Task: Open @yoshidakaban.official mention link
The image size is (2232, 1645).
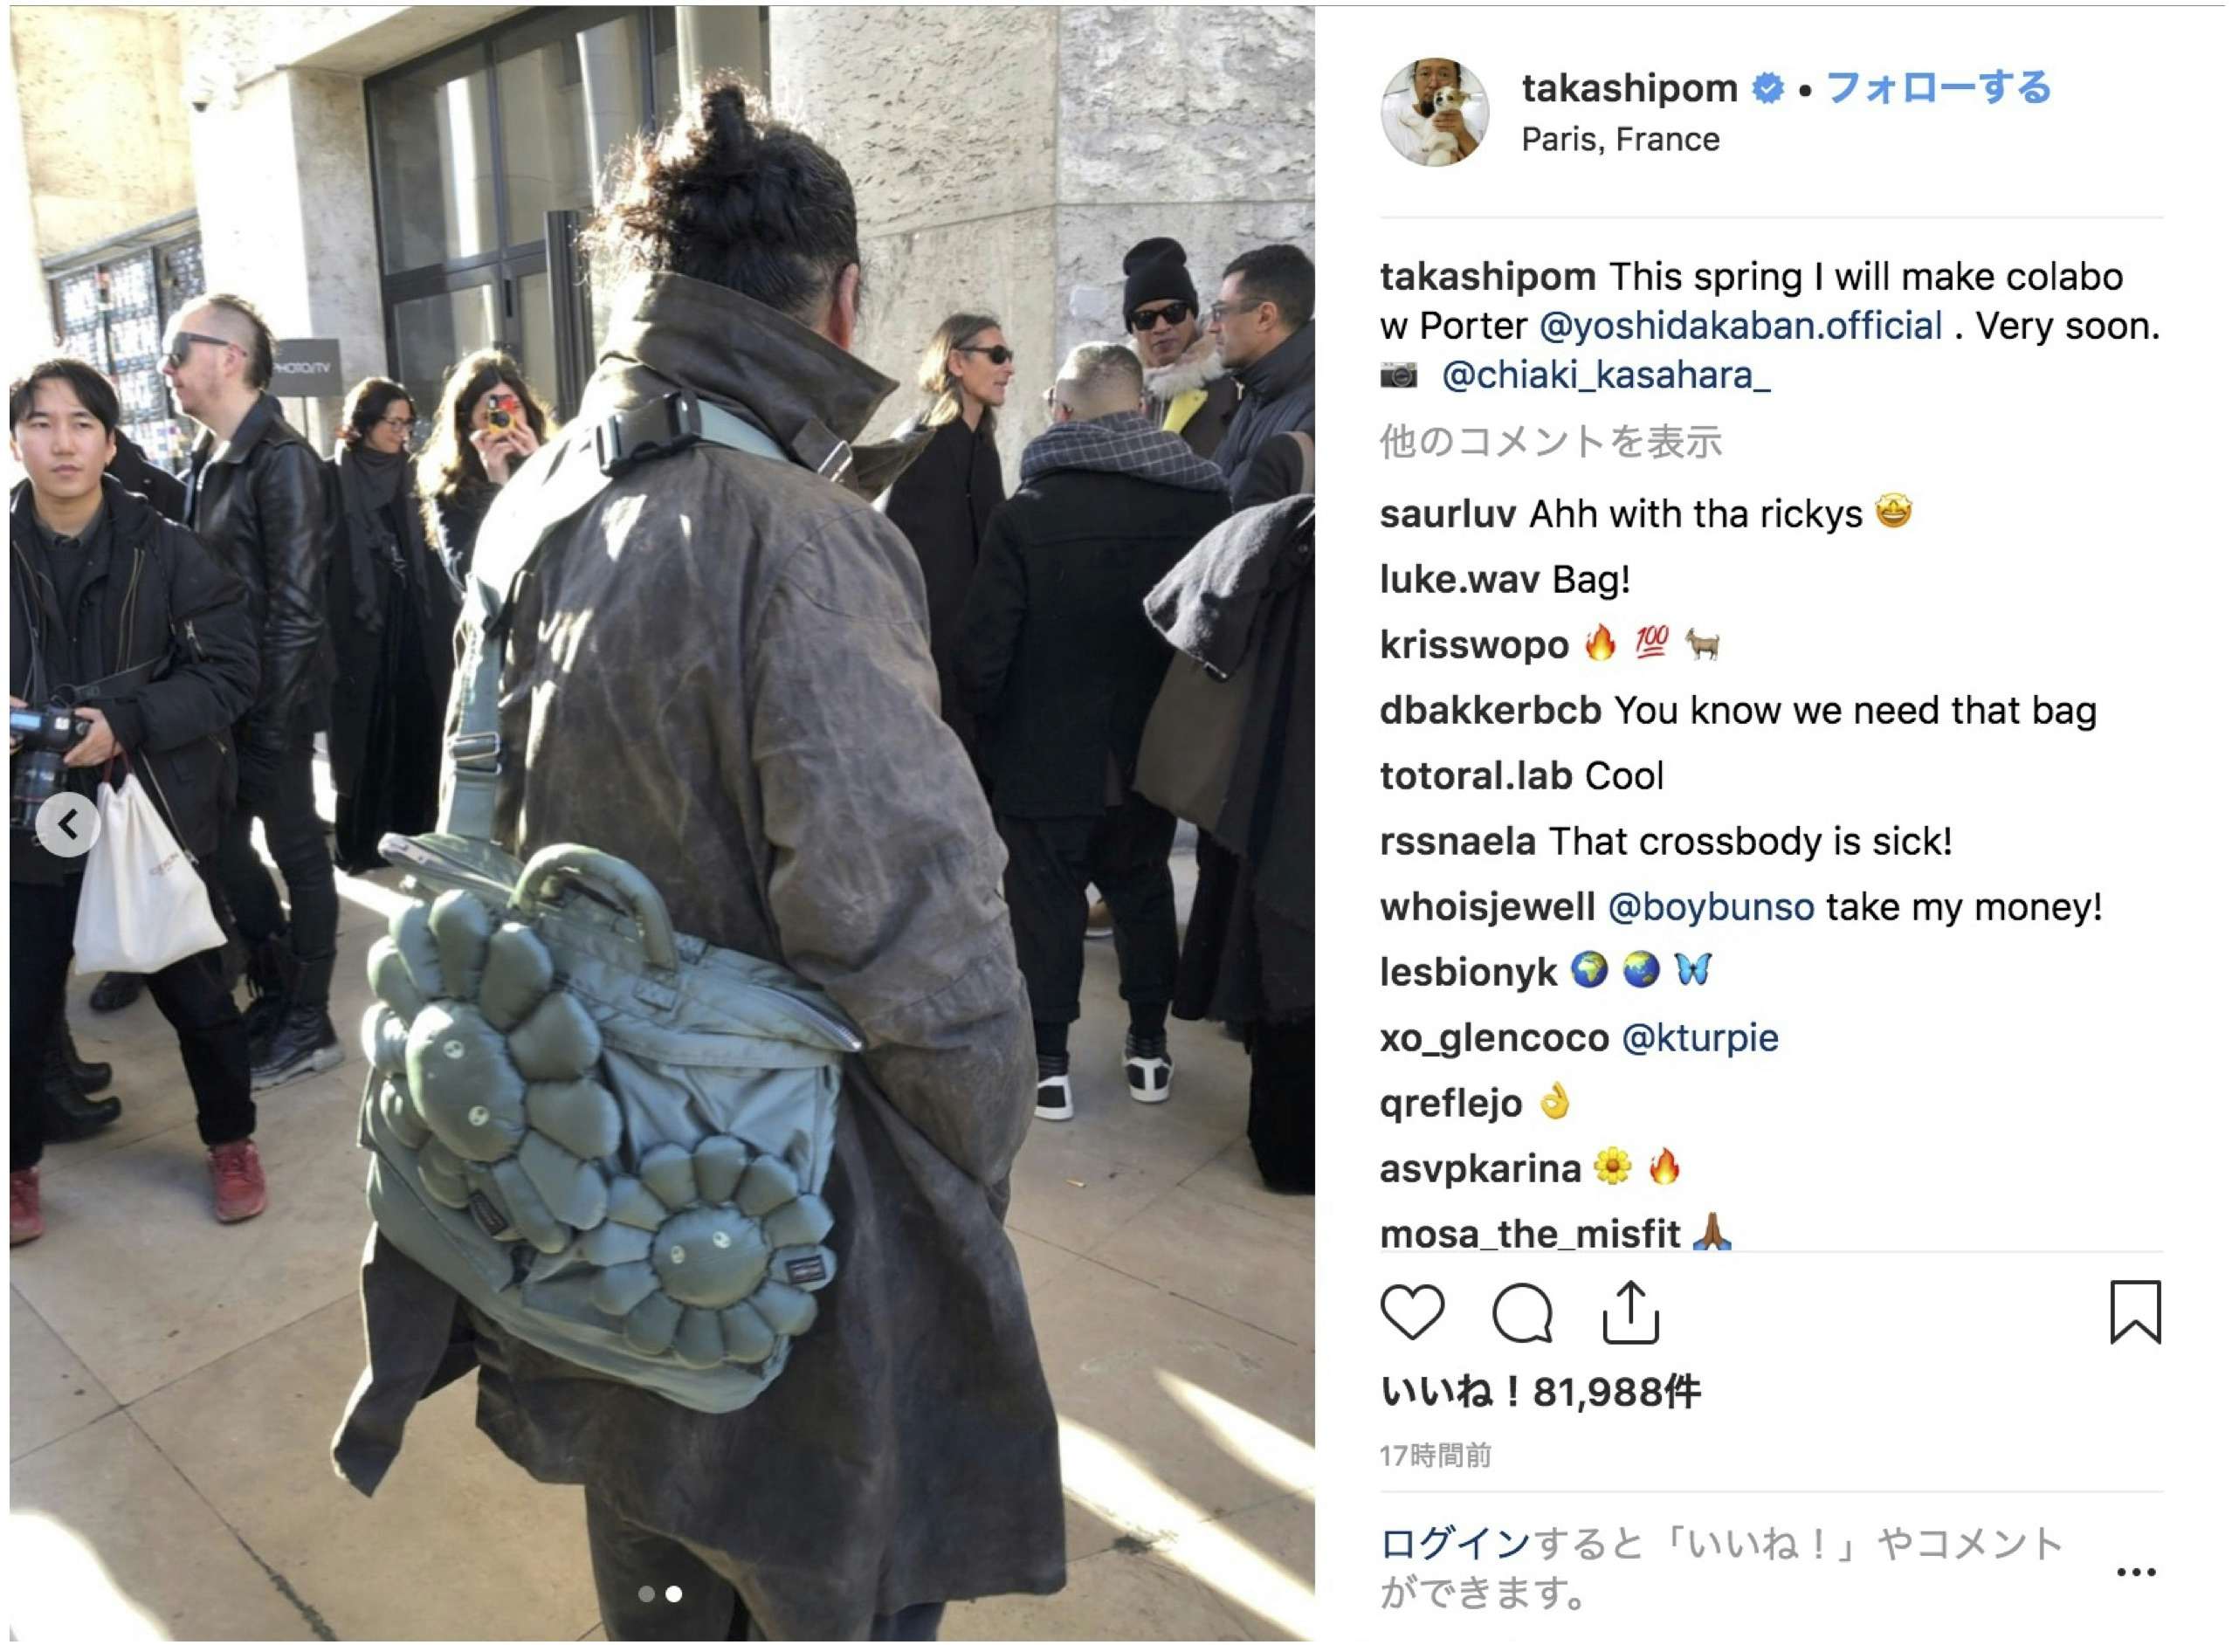Action: (x=1741, y=326)
